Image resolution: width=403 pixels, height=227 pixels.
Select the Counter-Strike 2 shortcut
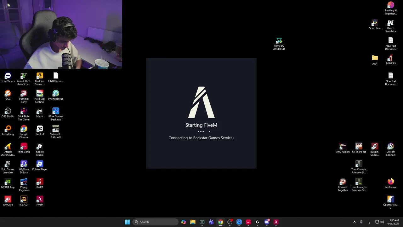point(391,202)
